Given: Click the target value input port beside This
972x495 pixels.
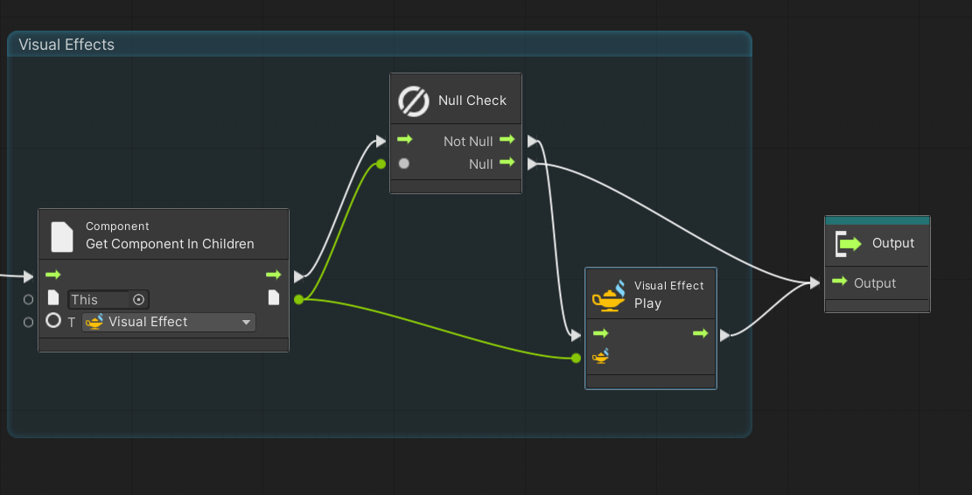Looking at the screenshot, I should (x=28, y=300).
